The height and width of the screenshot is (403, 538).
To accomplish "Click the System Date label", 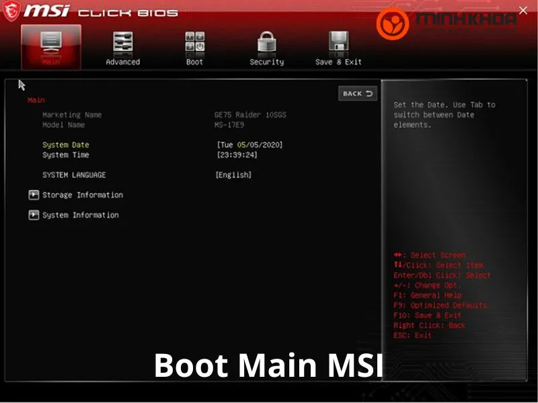I will pyautogui.click(x=65, y=145).
